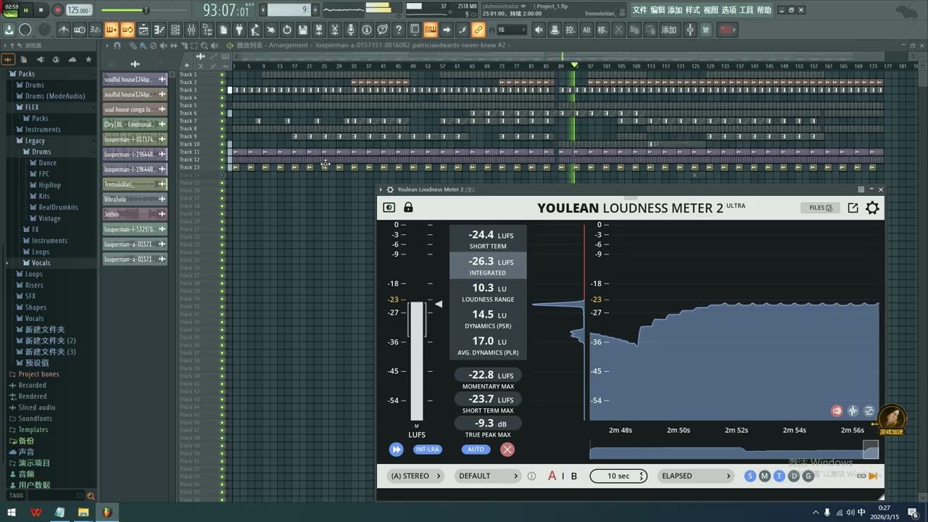Expand the Project bones folder
928x522 pixels.
[x=39, y=374]
